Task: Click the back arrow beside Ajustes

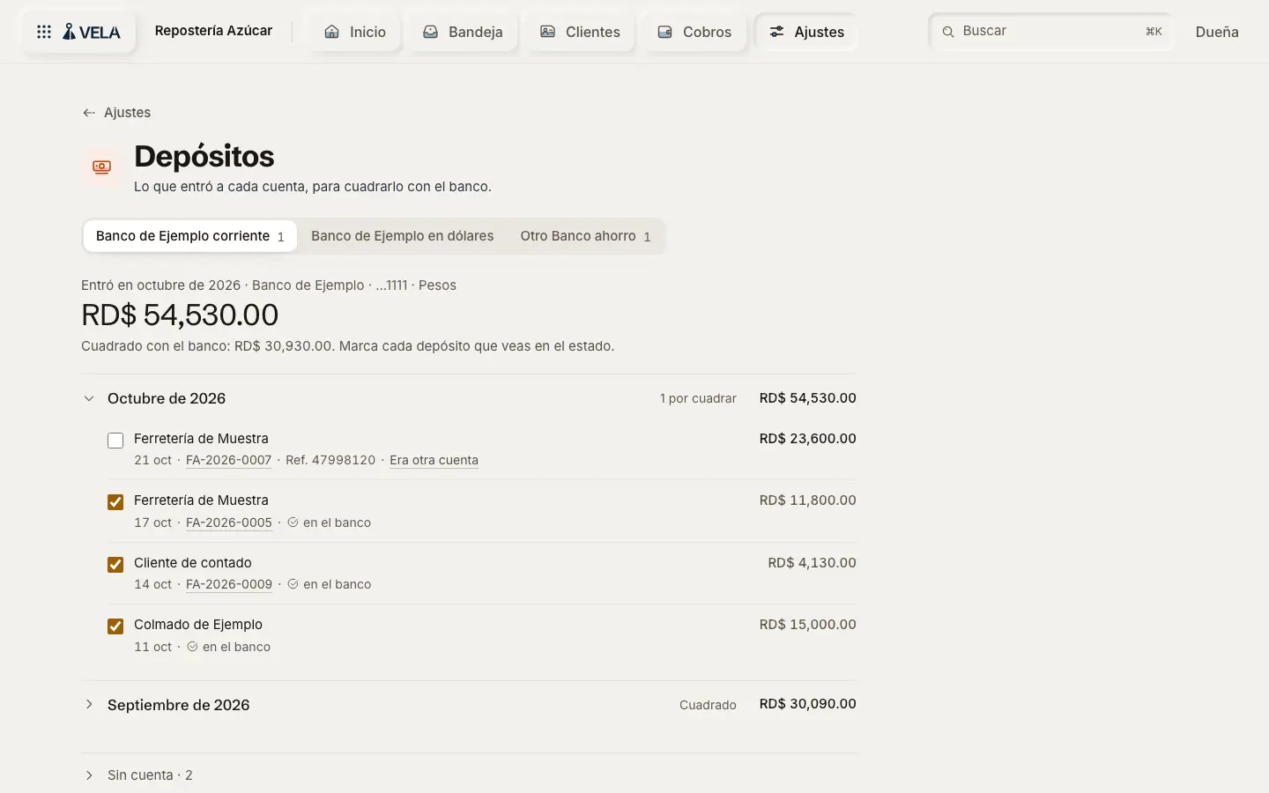Action: [88, 113]
